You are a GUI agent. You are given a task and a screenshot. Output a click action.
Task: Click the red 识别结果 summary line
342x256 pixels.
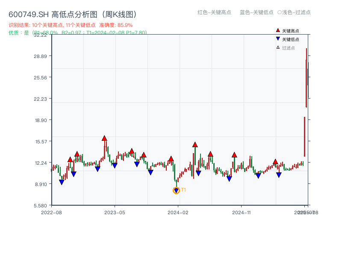(x=71, y=25)
